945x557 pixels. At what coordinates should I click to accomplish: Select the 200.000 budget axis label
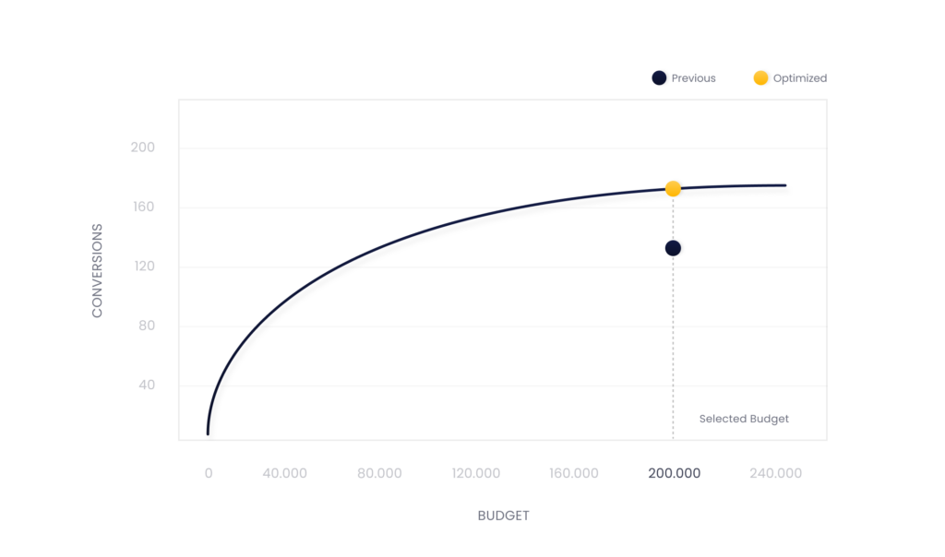coord(675,473)
